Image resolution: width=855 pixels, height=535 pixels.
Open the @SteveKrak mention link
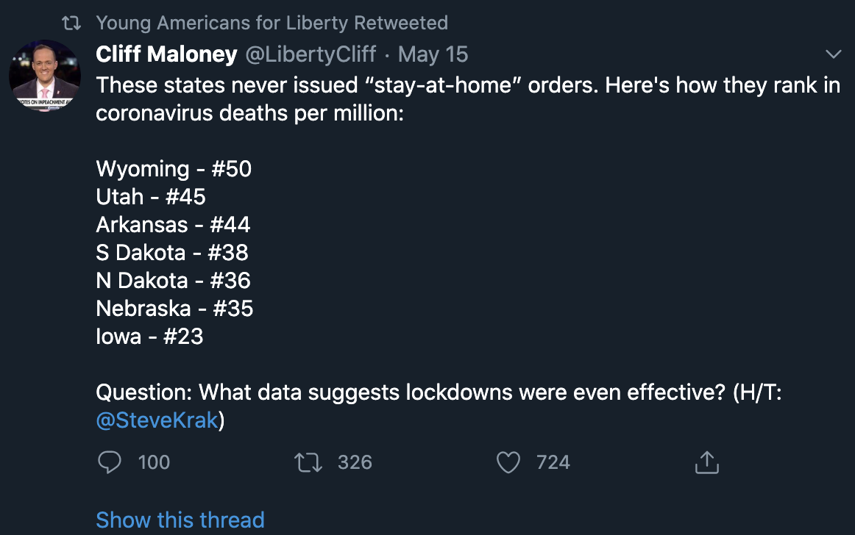tap(157, 420)
